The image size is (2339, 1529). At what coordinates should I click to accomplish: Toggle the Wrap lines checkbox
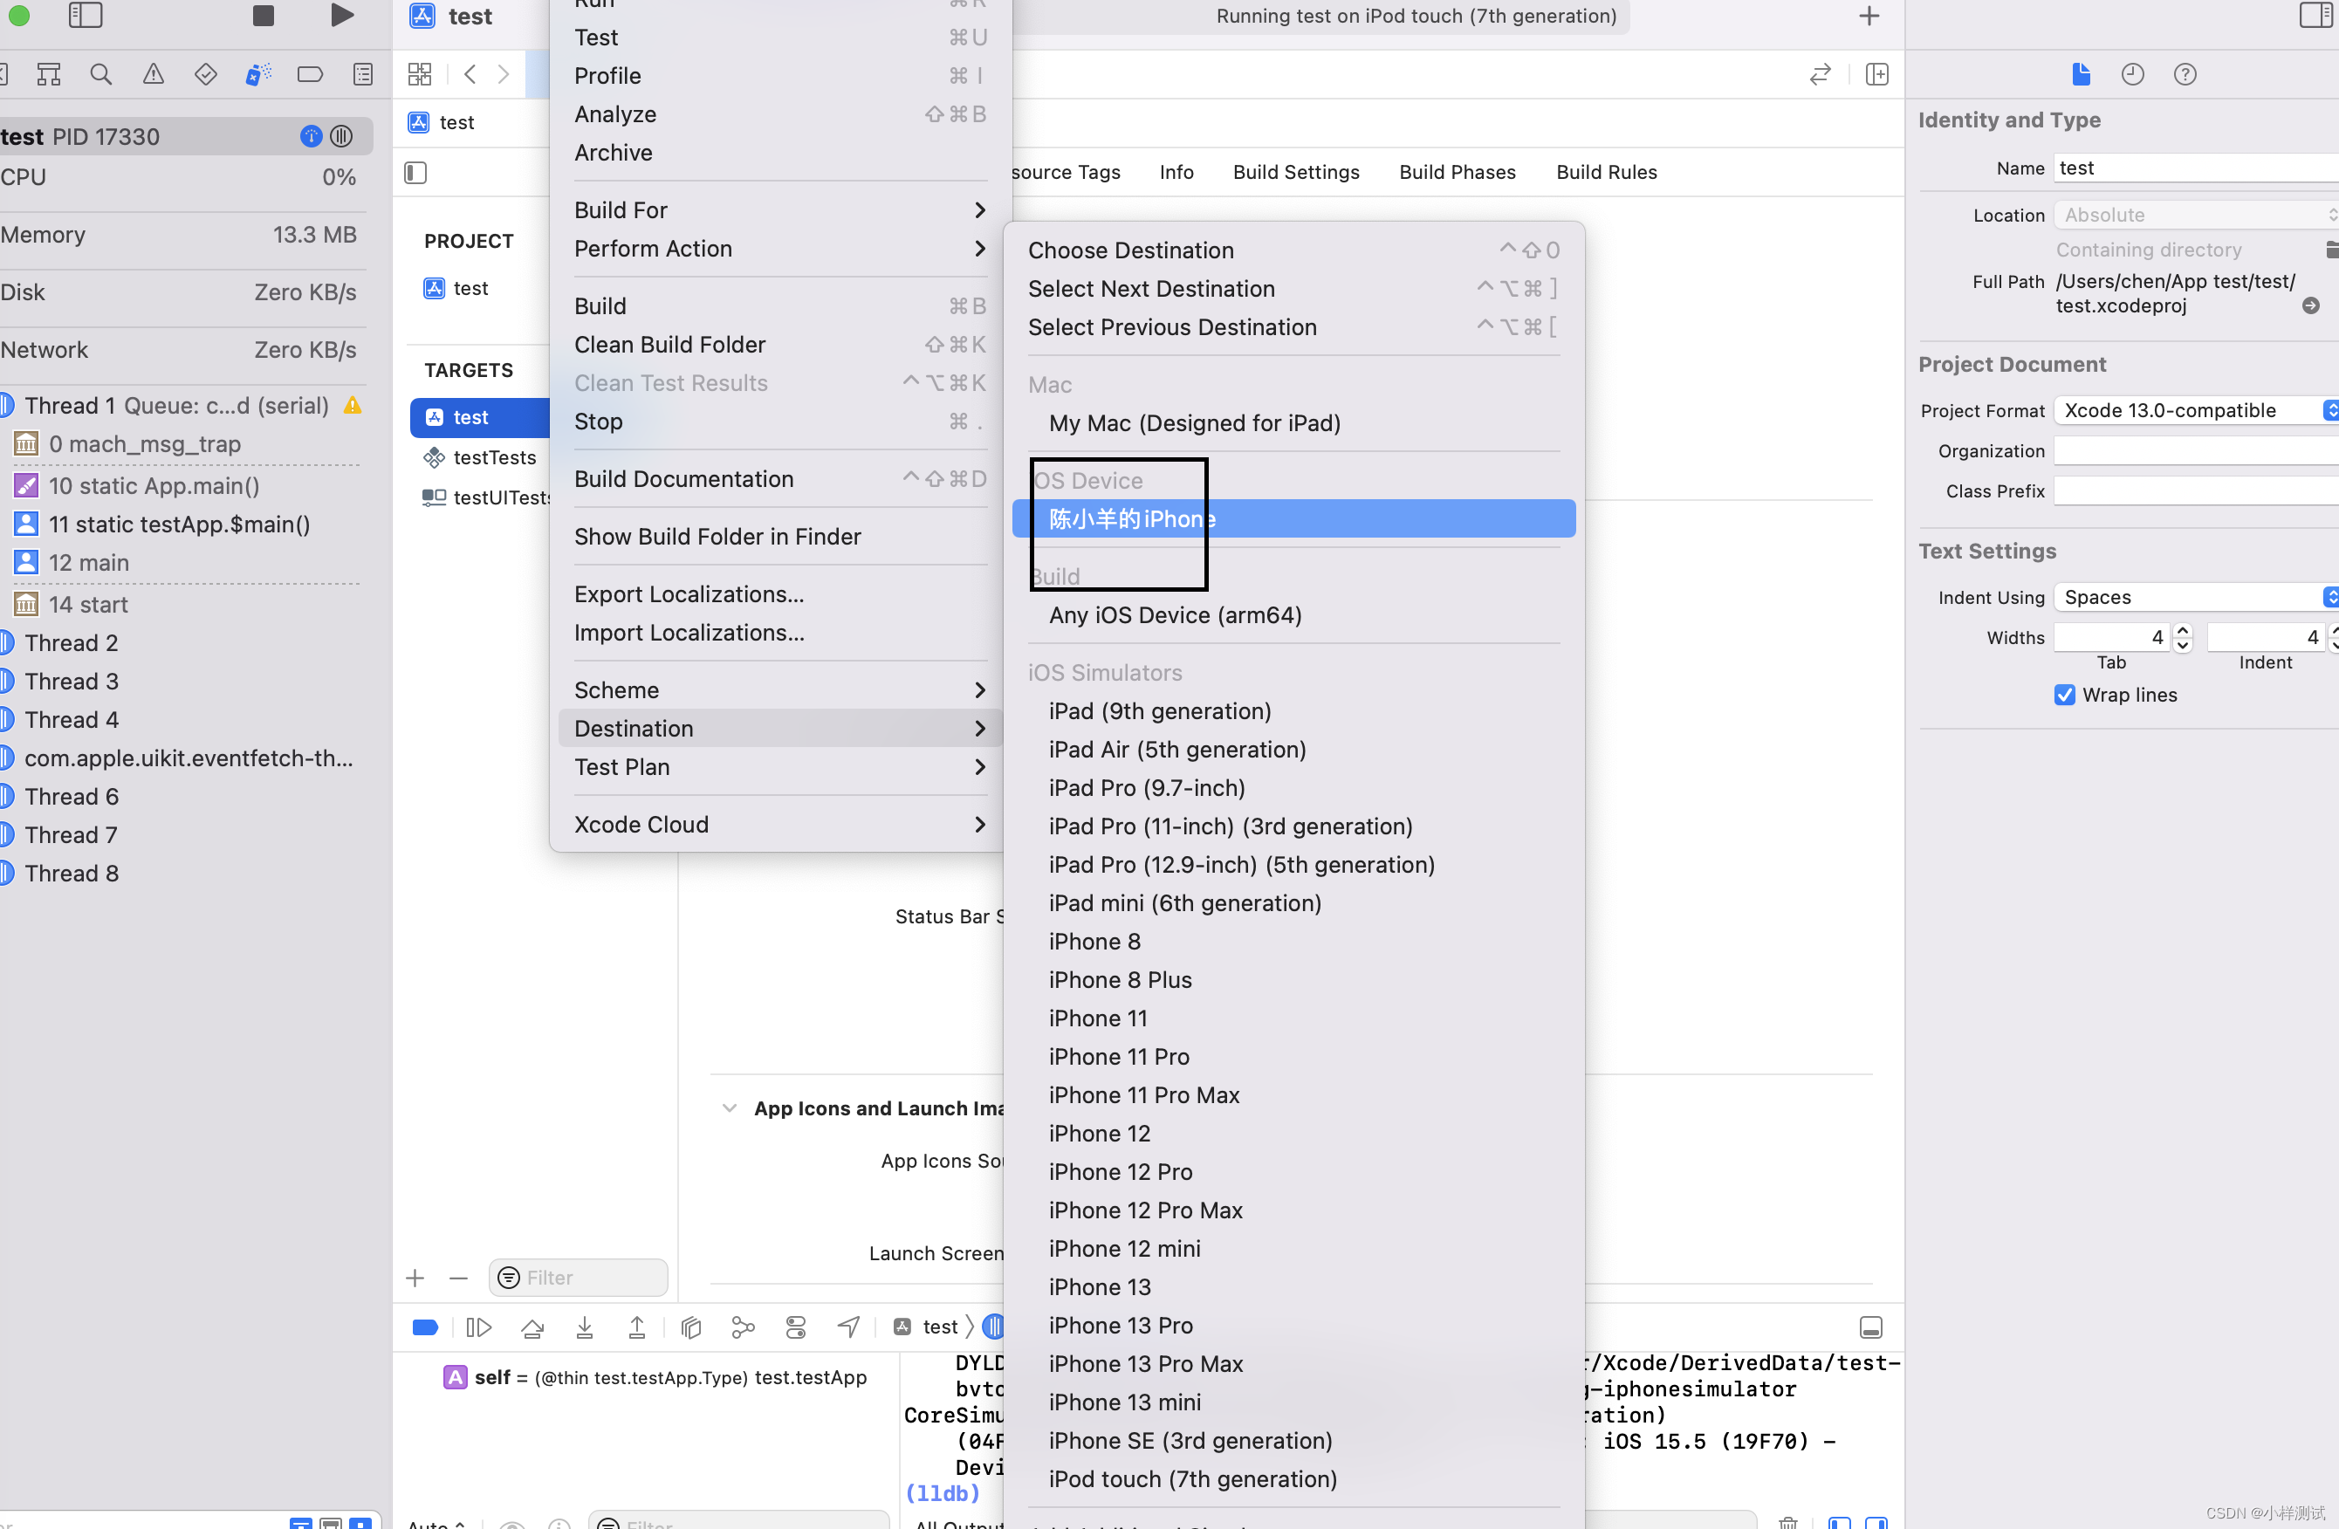click(x=2064, y=695)
